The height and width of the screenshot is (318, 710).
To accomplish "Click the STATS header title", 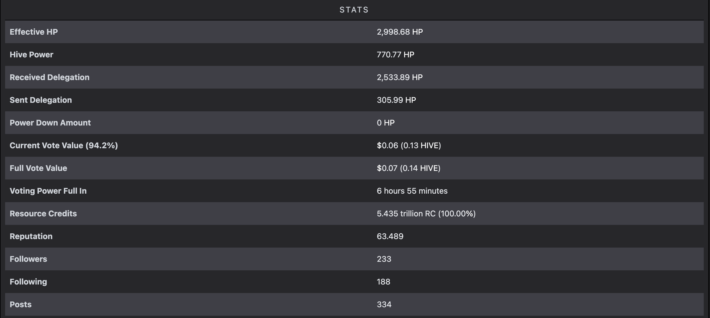I will point(354,10).
